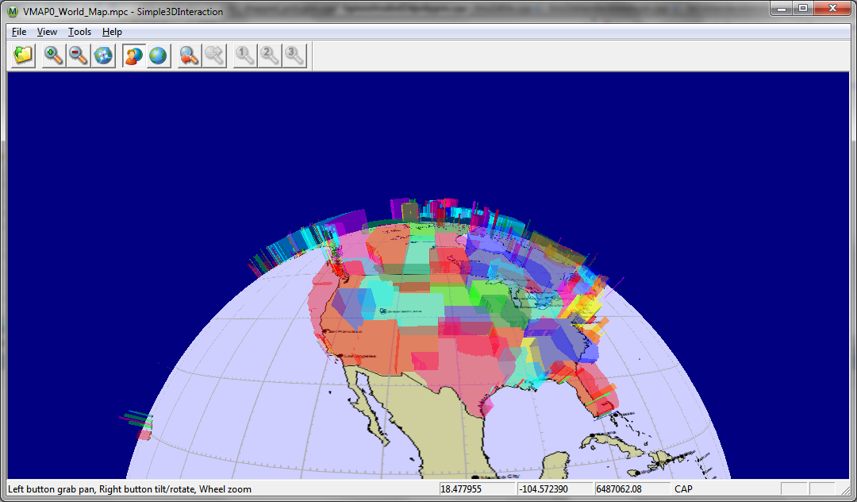Minimize the Simple3DInteraction window
The image size is (857, 502).
click(782, 8)
